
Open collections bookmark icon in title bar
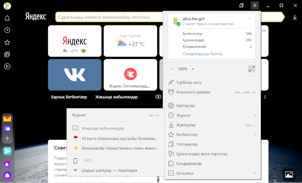[241, 6]
